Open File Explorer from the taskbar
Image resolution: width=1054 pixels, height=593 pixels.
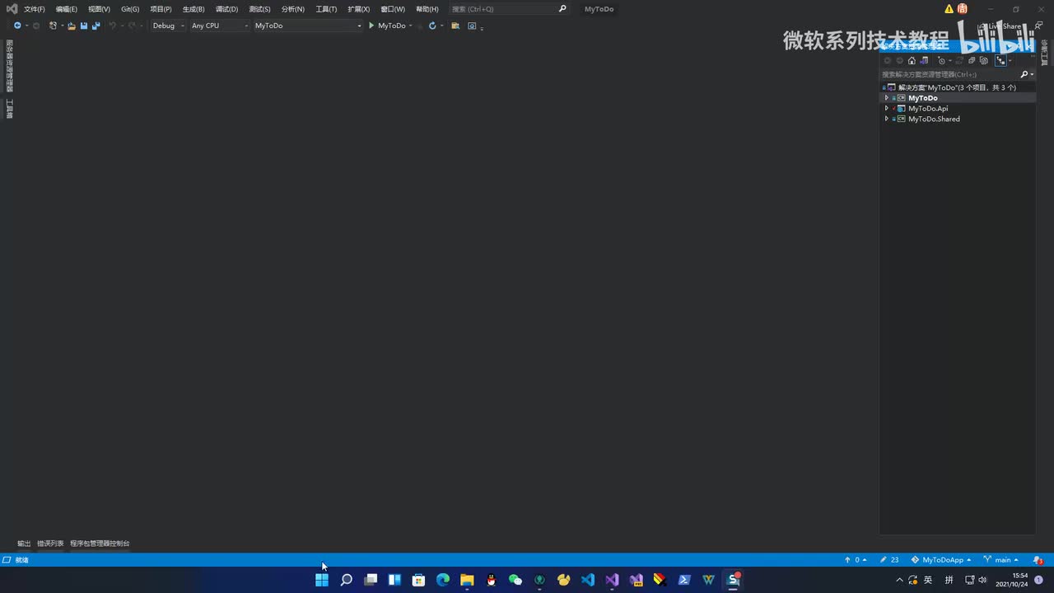point(467,580)
